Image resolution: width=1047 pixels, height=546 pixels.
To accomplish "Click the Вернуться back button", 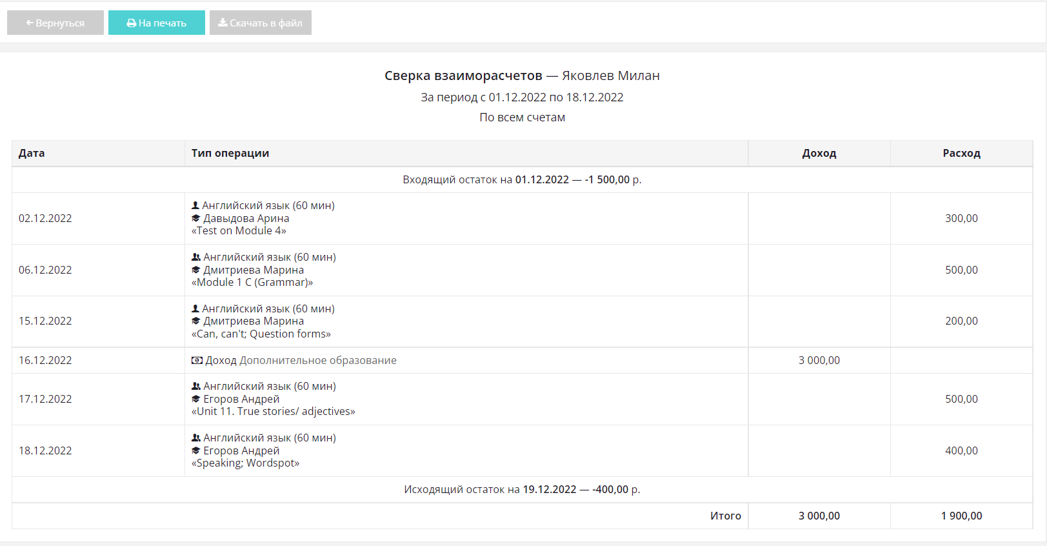I will click(55, 23).
